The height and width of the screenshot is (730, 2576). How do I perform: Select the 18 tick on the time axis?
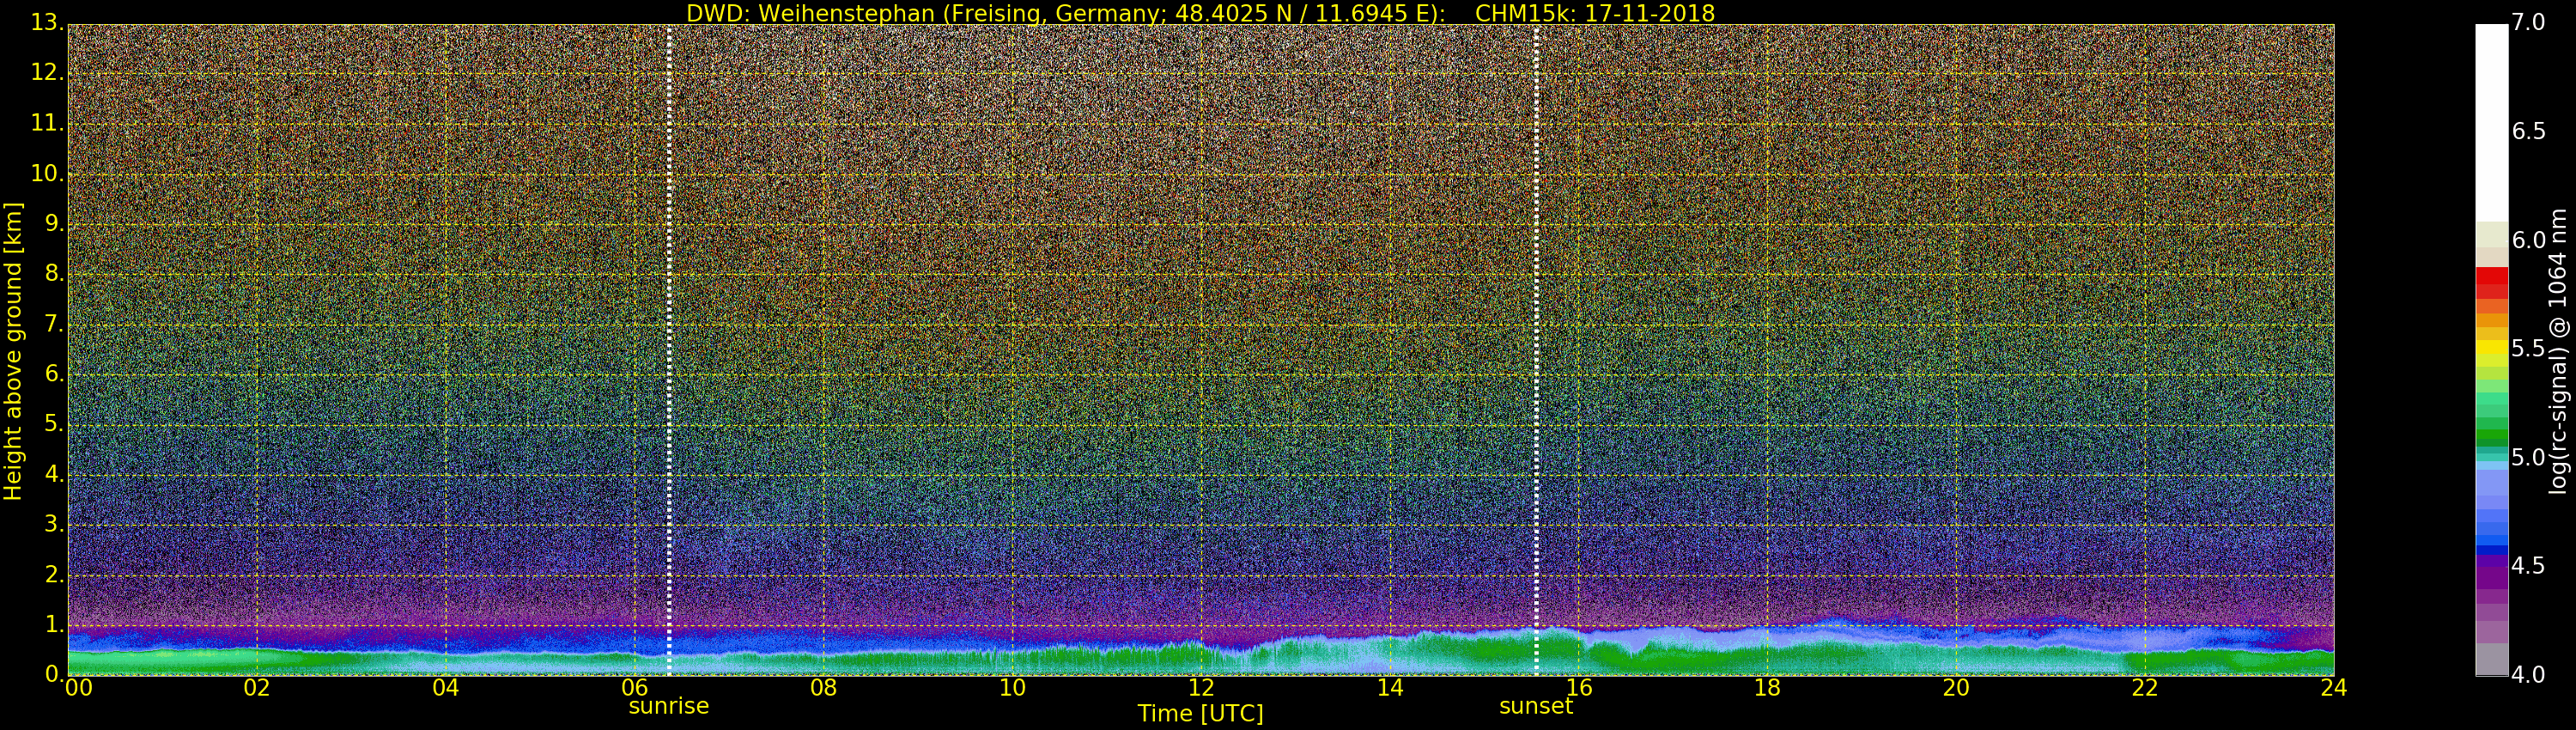coord(1767,688)
